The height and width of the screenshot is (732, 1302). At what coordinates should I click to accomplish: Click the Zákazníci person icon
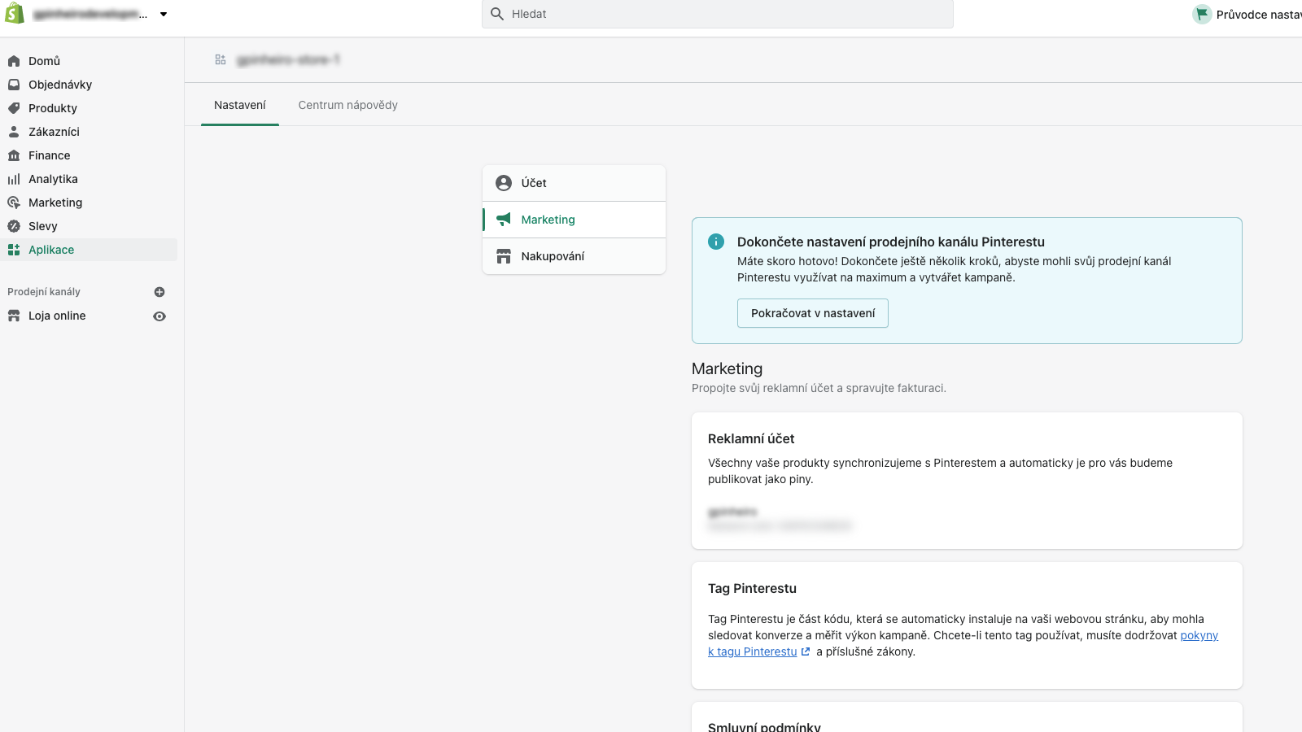click(x=14, y=132)
